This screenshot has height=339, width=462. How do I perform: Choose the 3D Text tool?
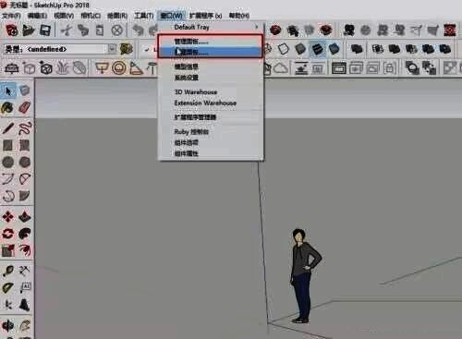(x=25, y=305)
